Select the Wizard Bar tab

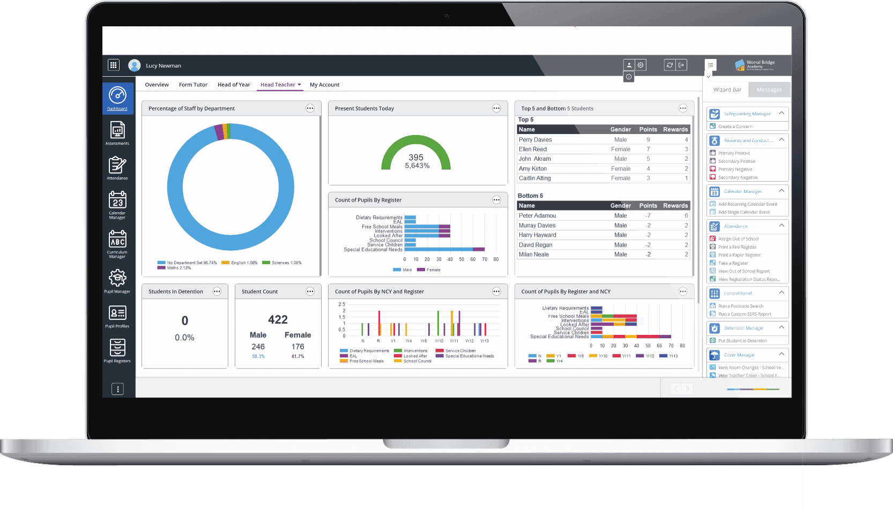click(x=727, y=89)
